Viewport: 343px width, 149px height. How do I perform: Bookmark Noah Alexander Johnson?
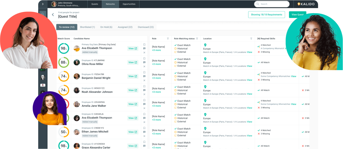point(144,86)
